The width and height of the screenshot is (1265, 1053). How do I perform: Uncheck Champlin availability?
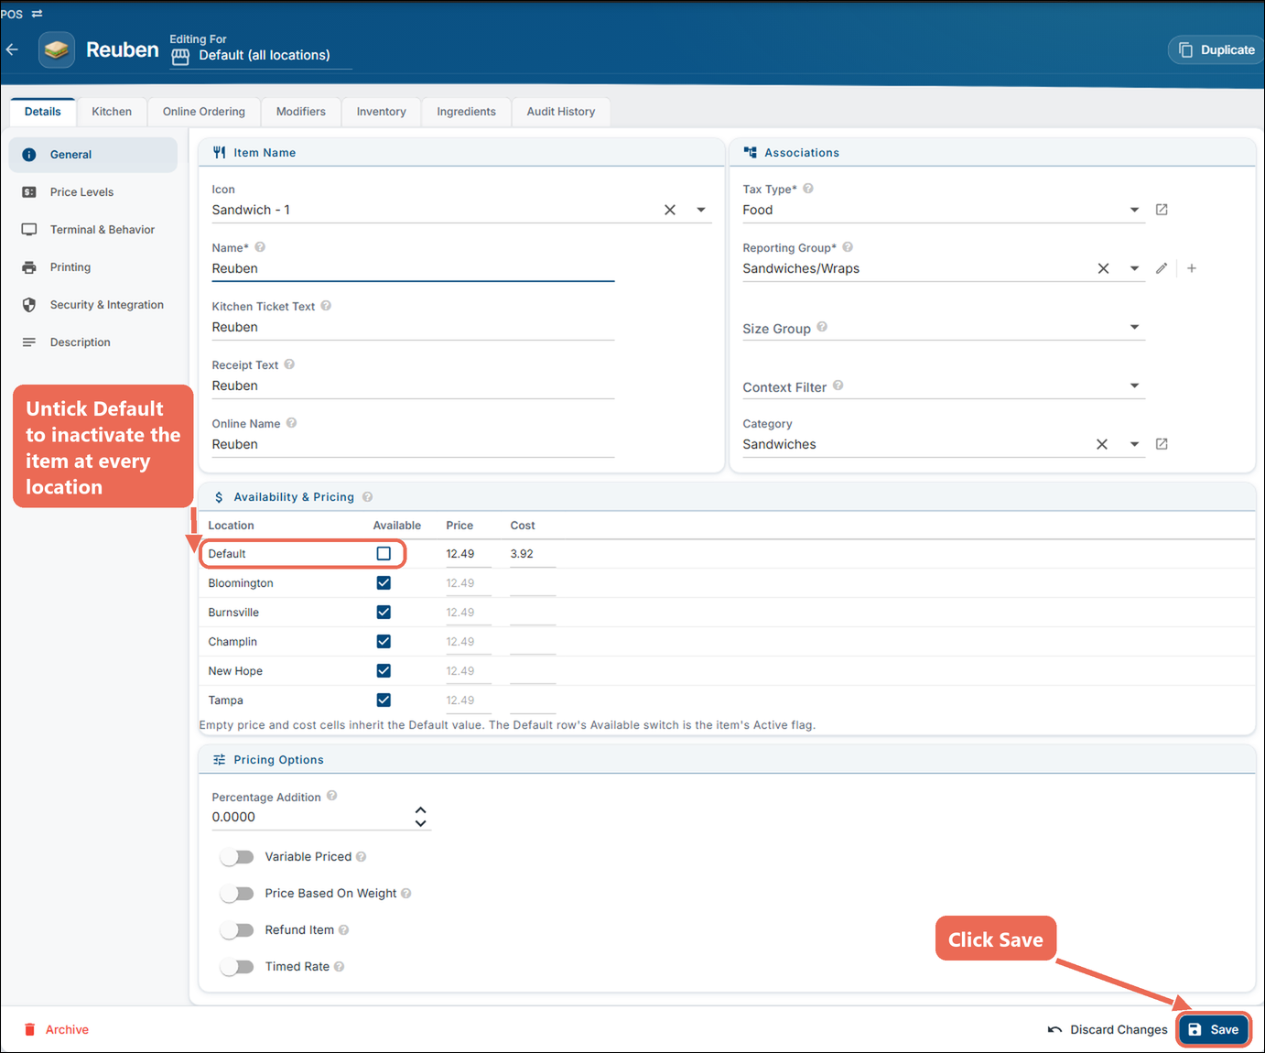coord(384,642)
